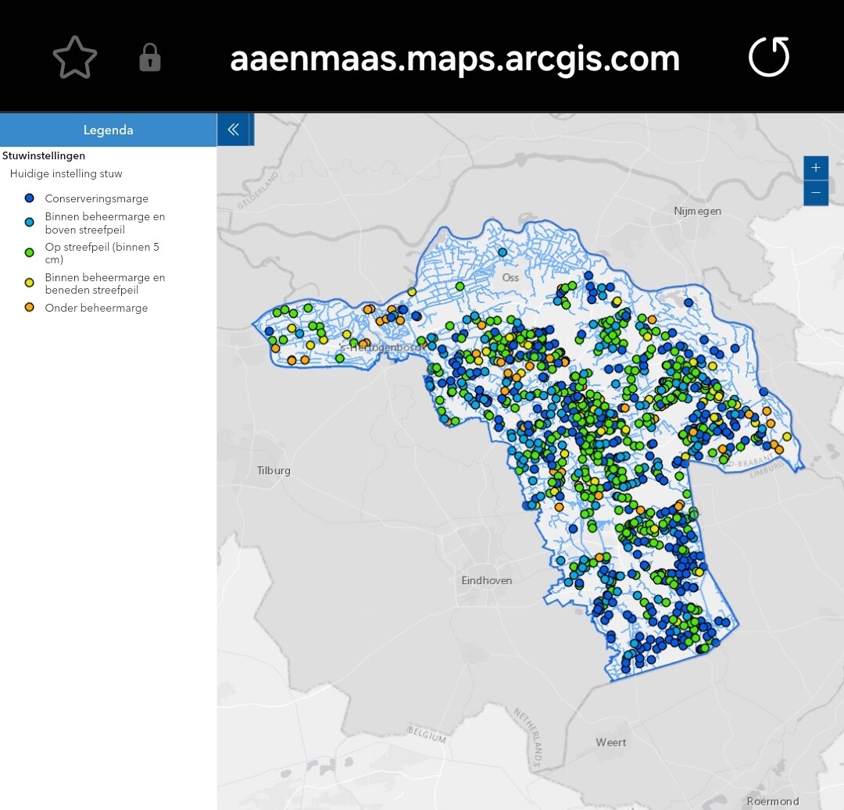This screenshot has height=810, width=844.
Task: Reload the page with refresh icon
Action: 769,58
